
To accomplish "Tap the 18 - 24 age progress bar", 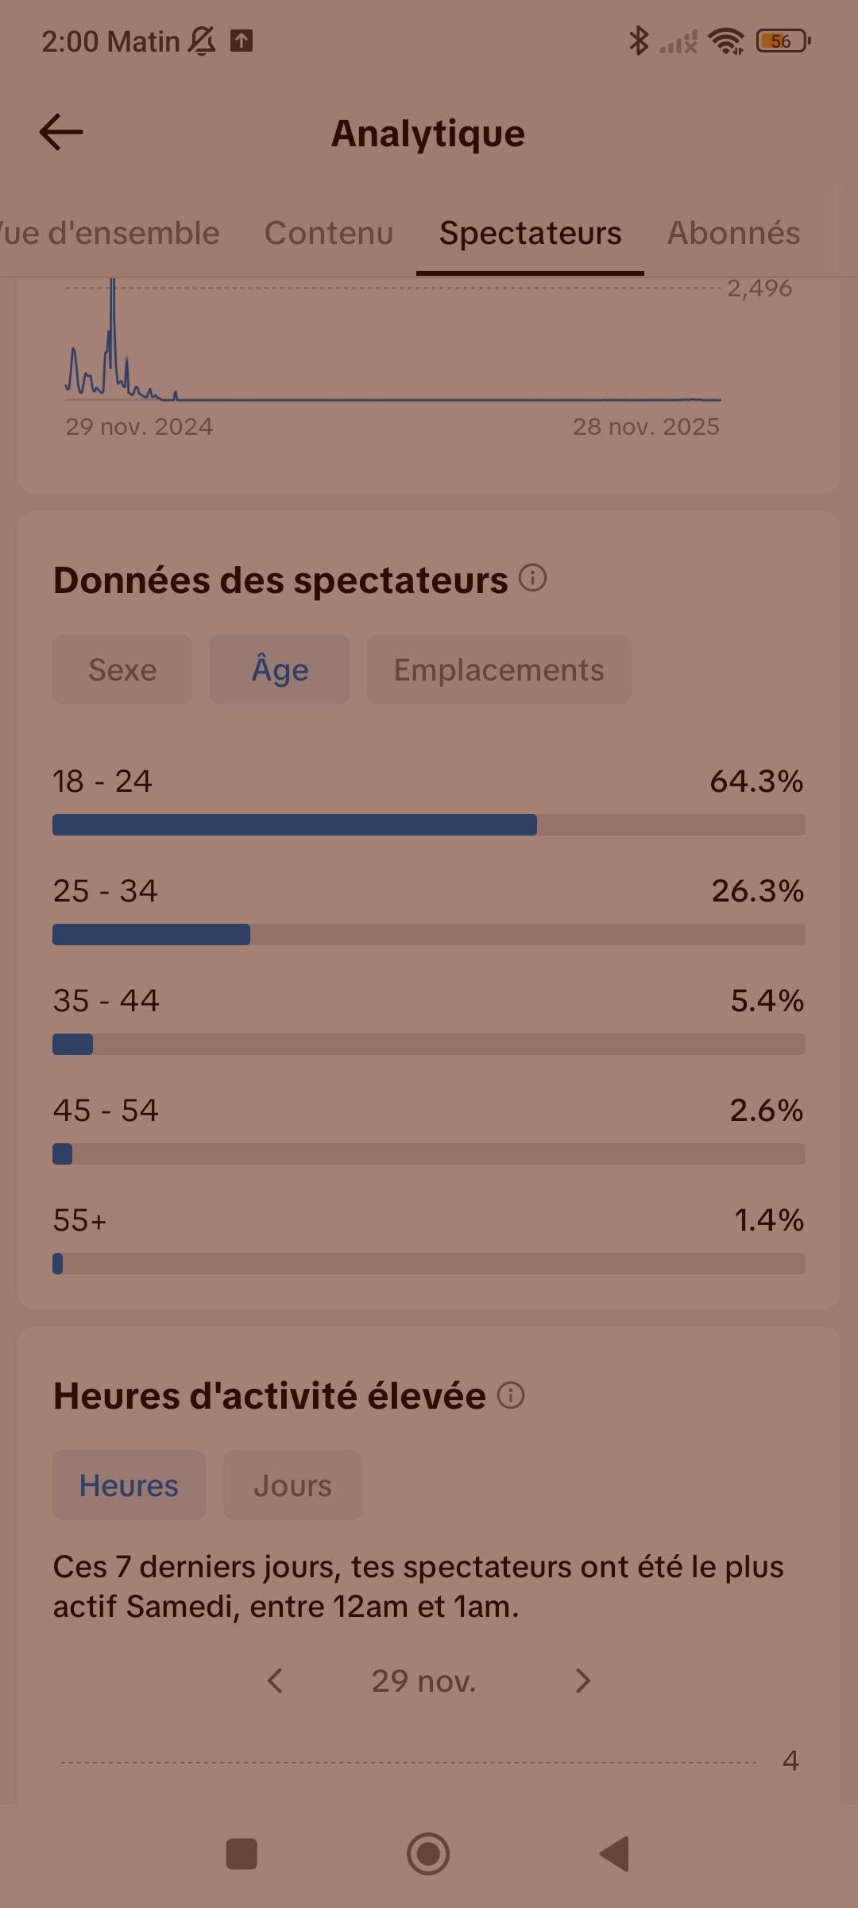I will click(x=429, y=824).
